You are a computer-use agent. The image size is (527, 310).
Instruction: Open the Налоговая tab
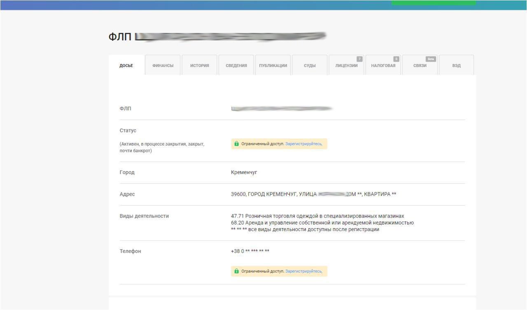[383, 66]
